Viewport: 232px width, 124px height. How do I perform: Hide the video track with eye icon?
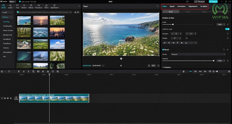click(8, 98)
